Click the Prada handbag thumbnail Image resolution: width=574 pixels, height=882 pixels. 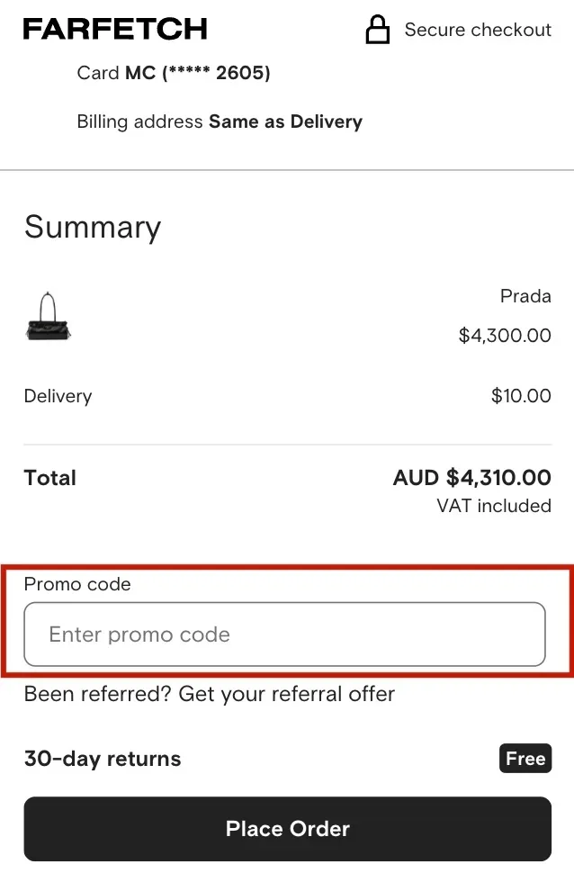[x=48, y=317]
